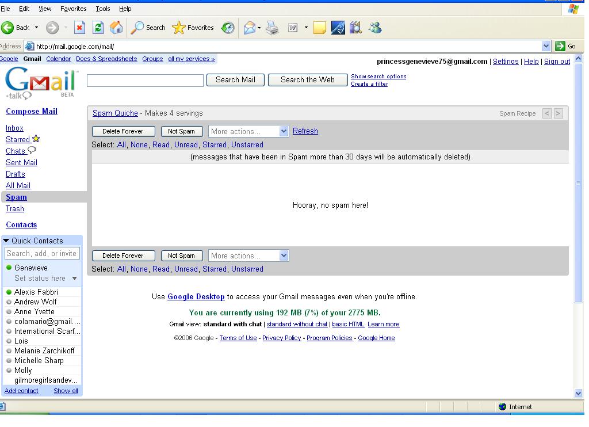The height and width of the screenshot is (427, 589).
Task: Click the Create a filter link
Action: click(x=369, y=84)
